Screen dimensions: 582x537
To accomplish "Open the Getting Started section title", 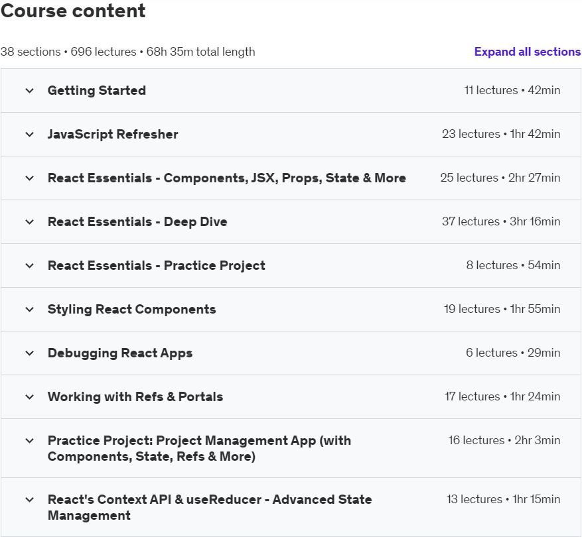I will [97, 91].
